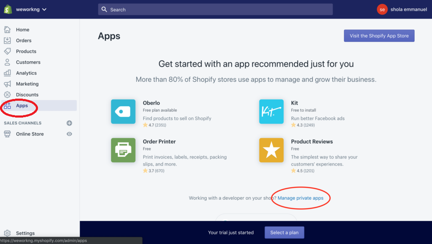The image size is (432, 244).
Task: Click Visit the Shopify App Store
Action: 379,35
